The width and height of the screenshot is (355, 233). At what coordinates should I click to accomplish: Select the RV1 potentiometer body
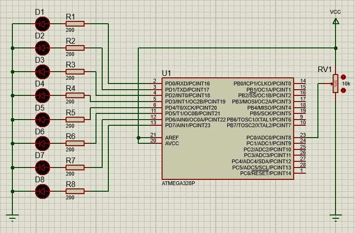click(x=336, y=84)
